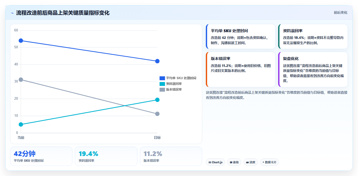Image resolution: width=358 pixels, height=176 pixels.
Task: Open the 42分钟 stat card
Action: tap(41, 156)
